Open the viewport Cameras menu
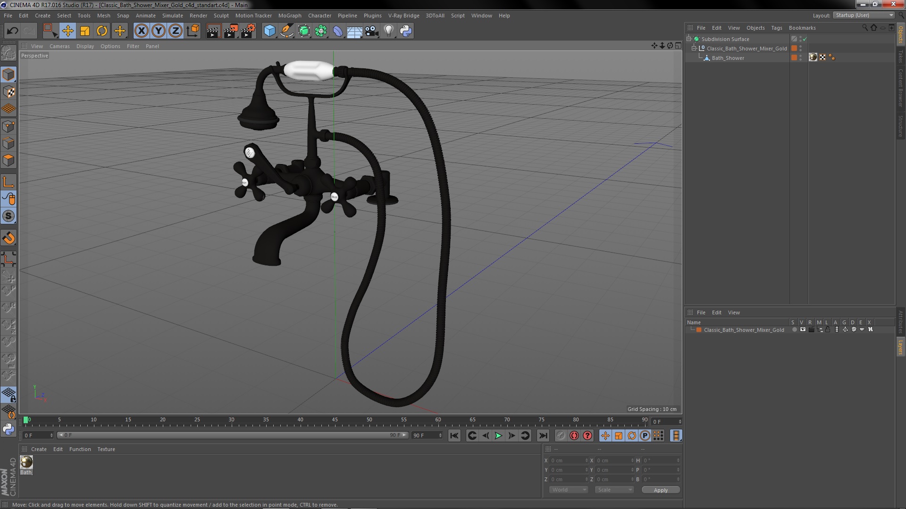 pos(59,46)
